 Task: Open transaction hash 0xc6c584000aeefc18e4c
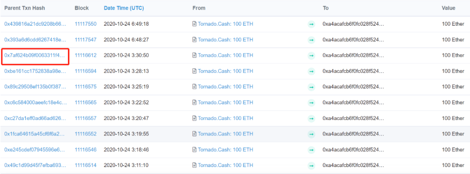(35, 103)
